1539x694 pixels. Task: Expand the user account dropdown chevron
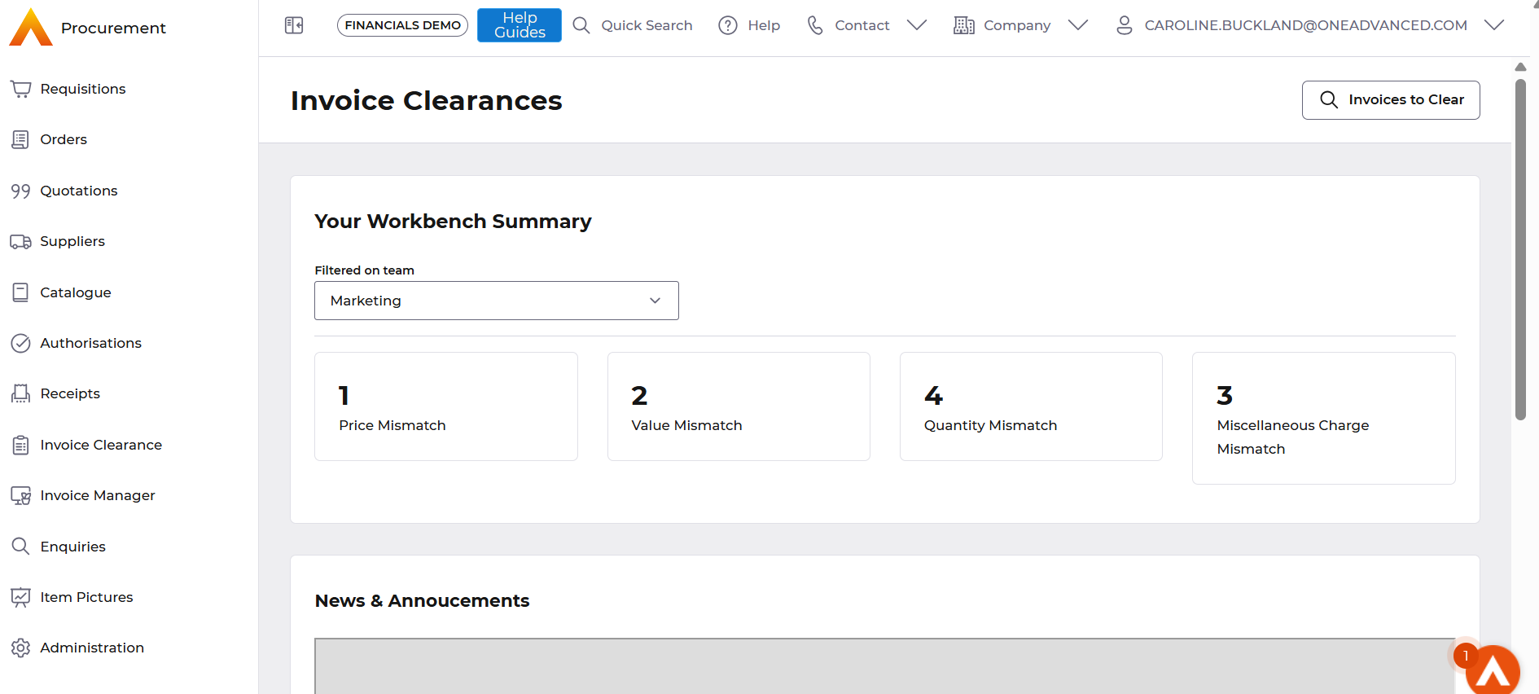click(x=1494, y=25)
